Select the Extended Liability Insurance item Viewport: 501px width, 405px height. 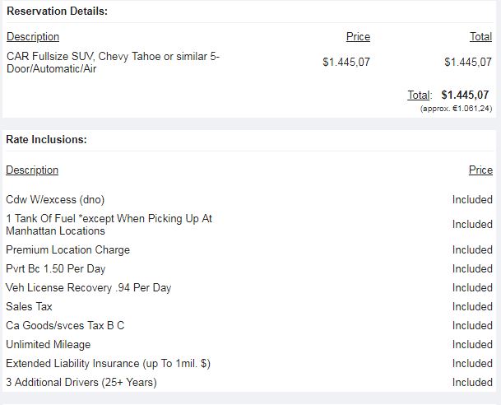tap(108, 364)
